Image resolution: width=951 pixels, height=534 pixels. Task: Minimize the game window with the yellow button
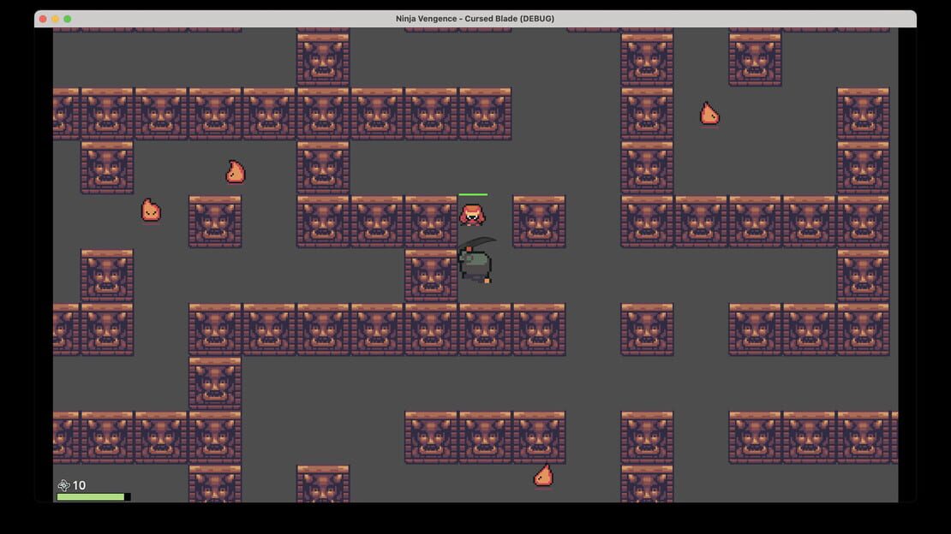point(55,19)
